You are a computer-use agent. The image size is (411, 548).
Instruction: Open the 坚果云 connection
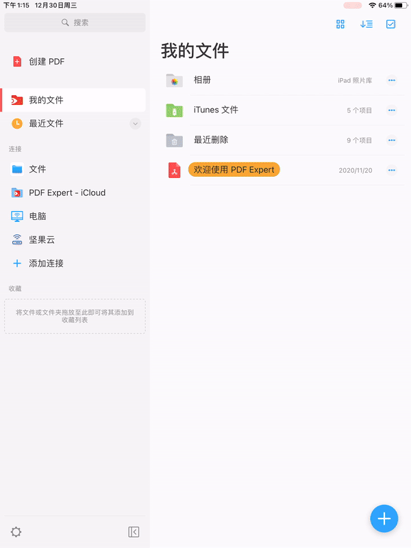pos(73,240)
